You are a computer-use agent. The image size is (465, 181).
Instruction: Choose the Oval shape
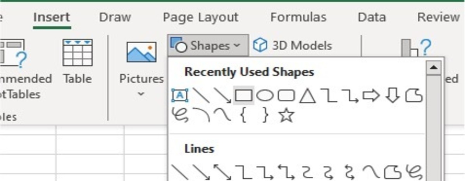click(x=265, y=95)
